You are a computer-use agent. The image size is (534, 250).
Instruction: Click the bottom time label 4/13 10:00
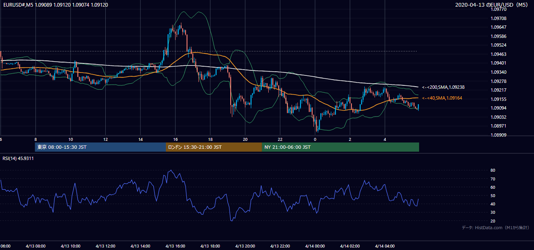[70, 246]
